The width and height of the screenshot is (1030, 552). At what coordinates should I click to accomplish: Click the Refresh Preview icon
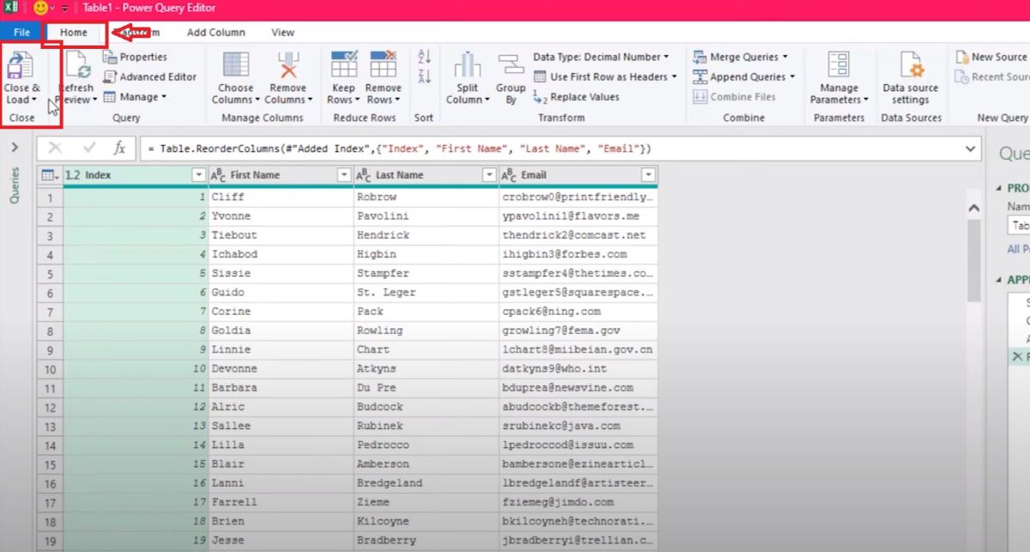(x=77, y=65)
